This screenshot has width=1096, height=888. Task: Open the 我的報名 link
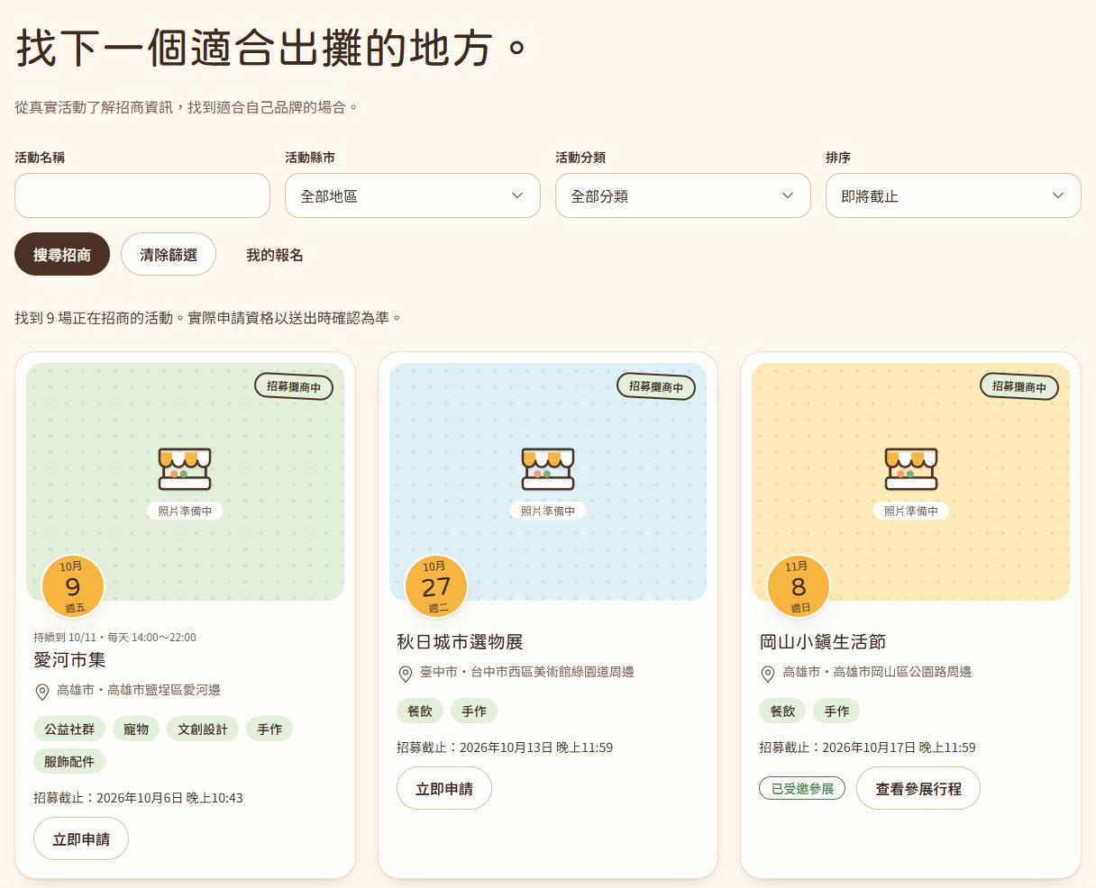point(275,255)
